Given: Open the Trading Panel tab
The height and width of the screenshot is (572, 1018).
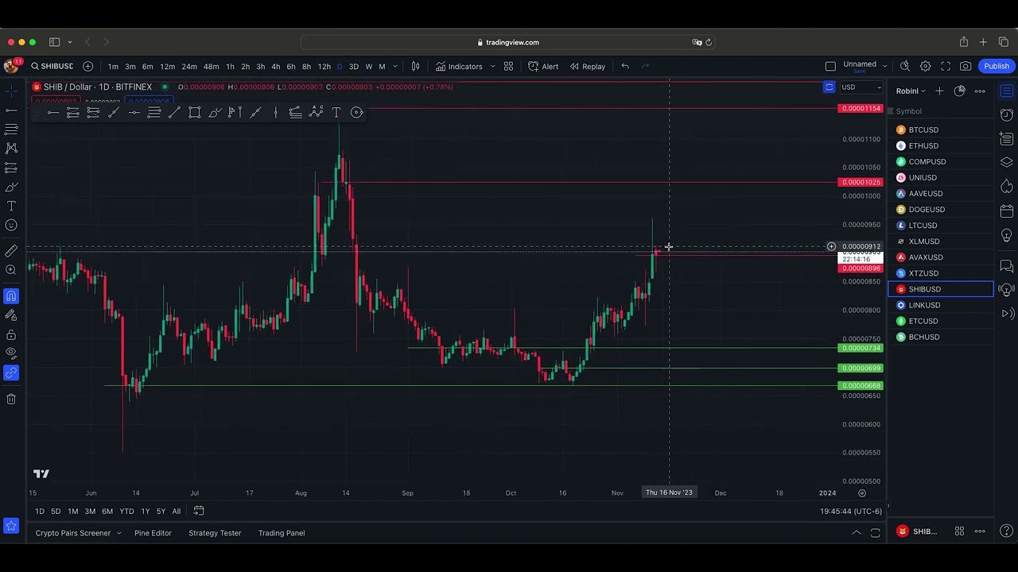Looking at the screenshot, I should [x=282, y=533].
